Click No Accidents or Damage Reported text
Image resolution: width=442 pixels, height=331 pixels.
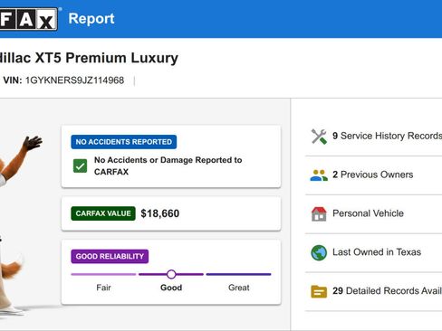tap(168, 165)
